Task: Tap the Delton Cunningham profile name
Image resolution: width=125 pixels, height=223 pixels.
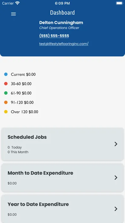Action: pos(61,23)
